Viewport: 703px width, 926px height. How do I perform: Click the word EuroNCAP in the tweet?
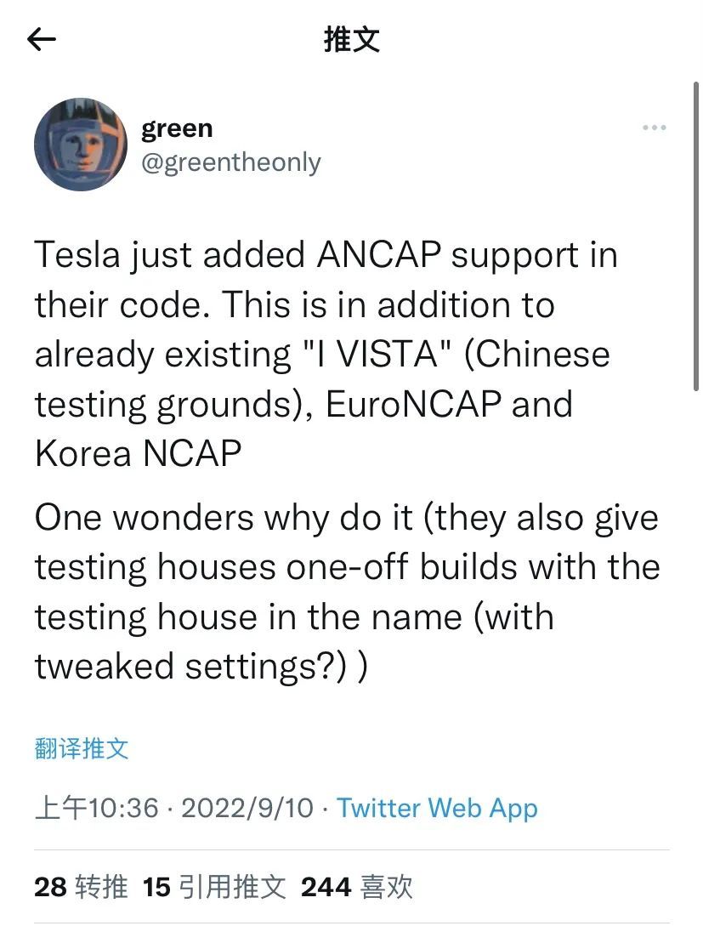click(414, 405)
